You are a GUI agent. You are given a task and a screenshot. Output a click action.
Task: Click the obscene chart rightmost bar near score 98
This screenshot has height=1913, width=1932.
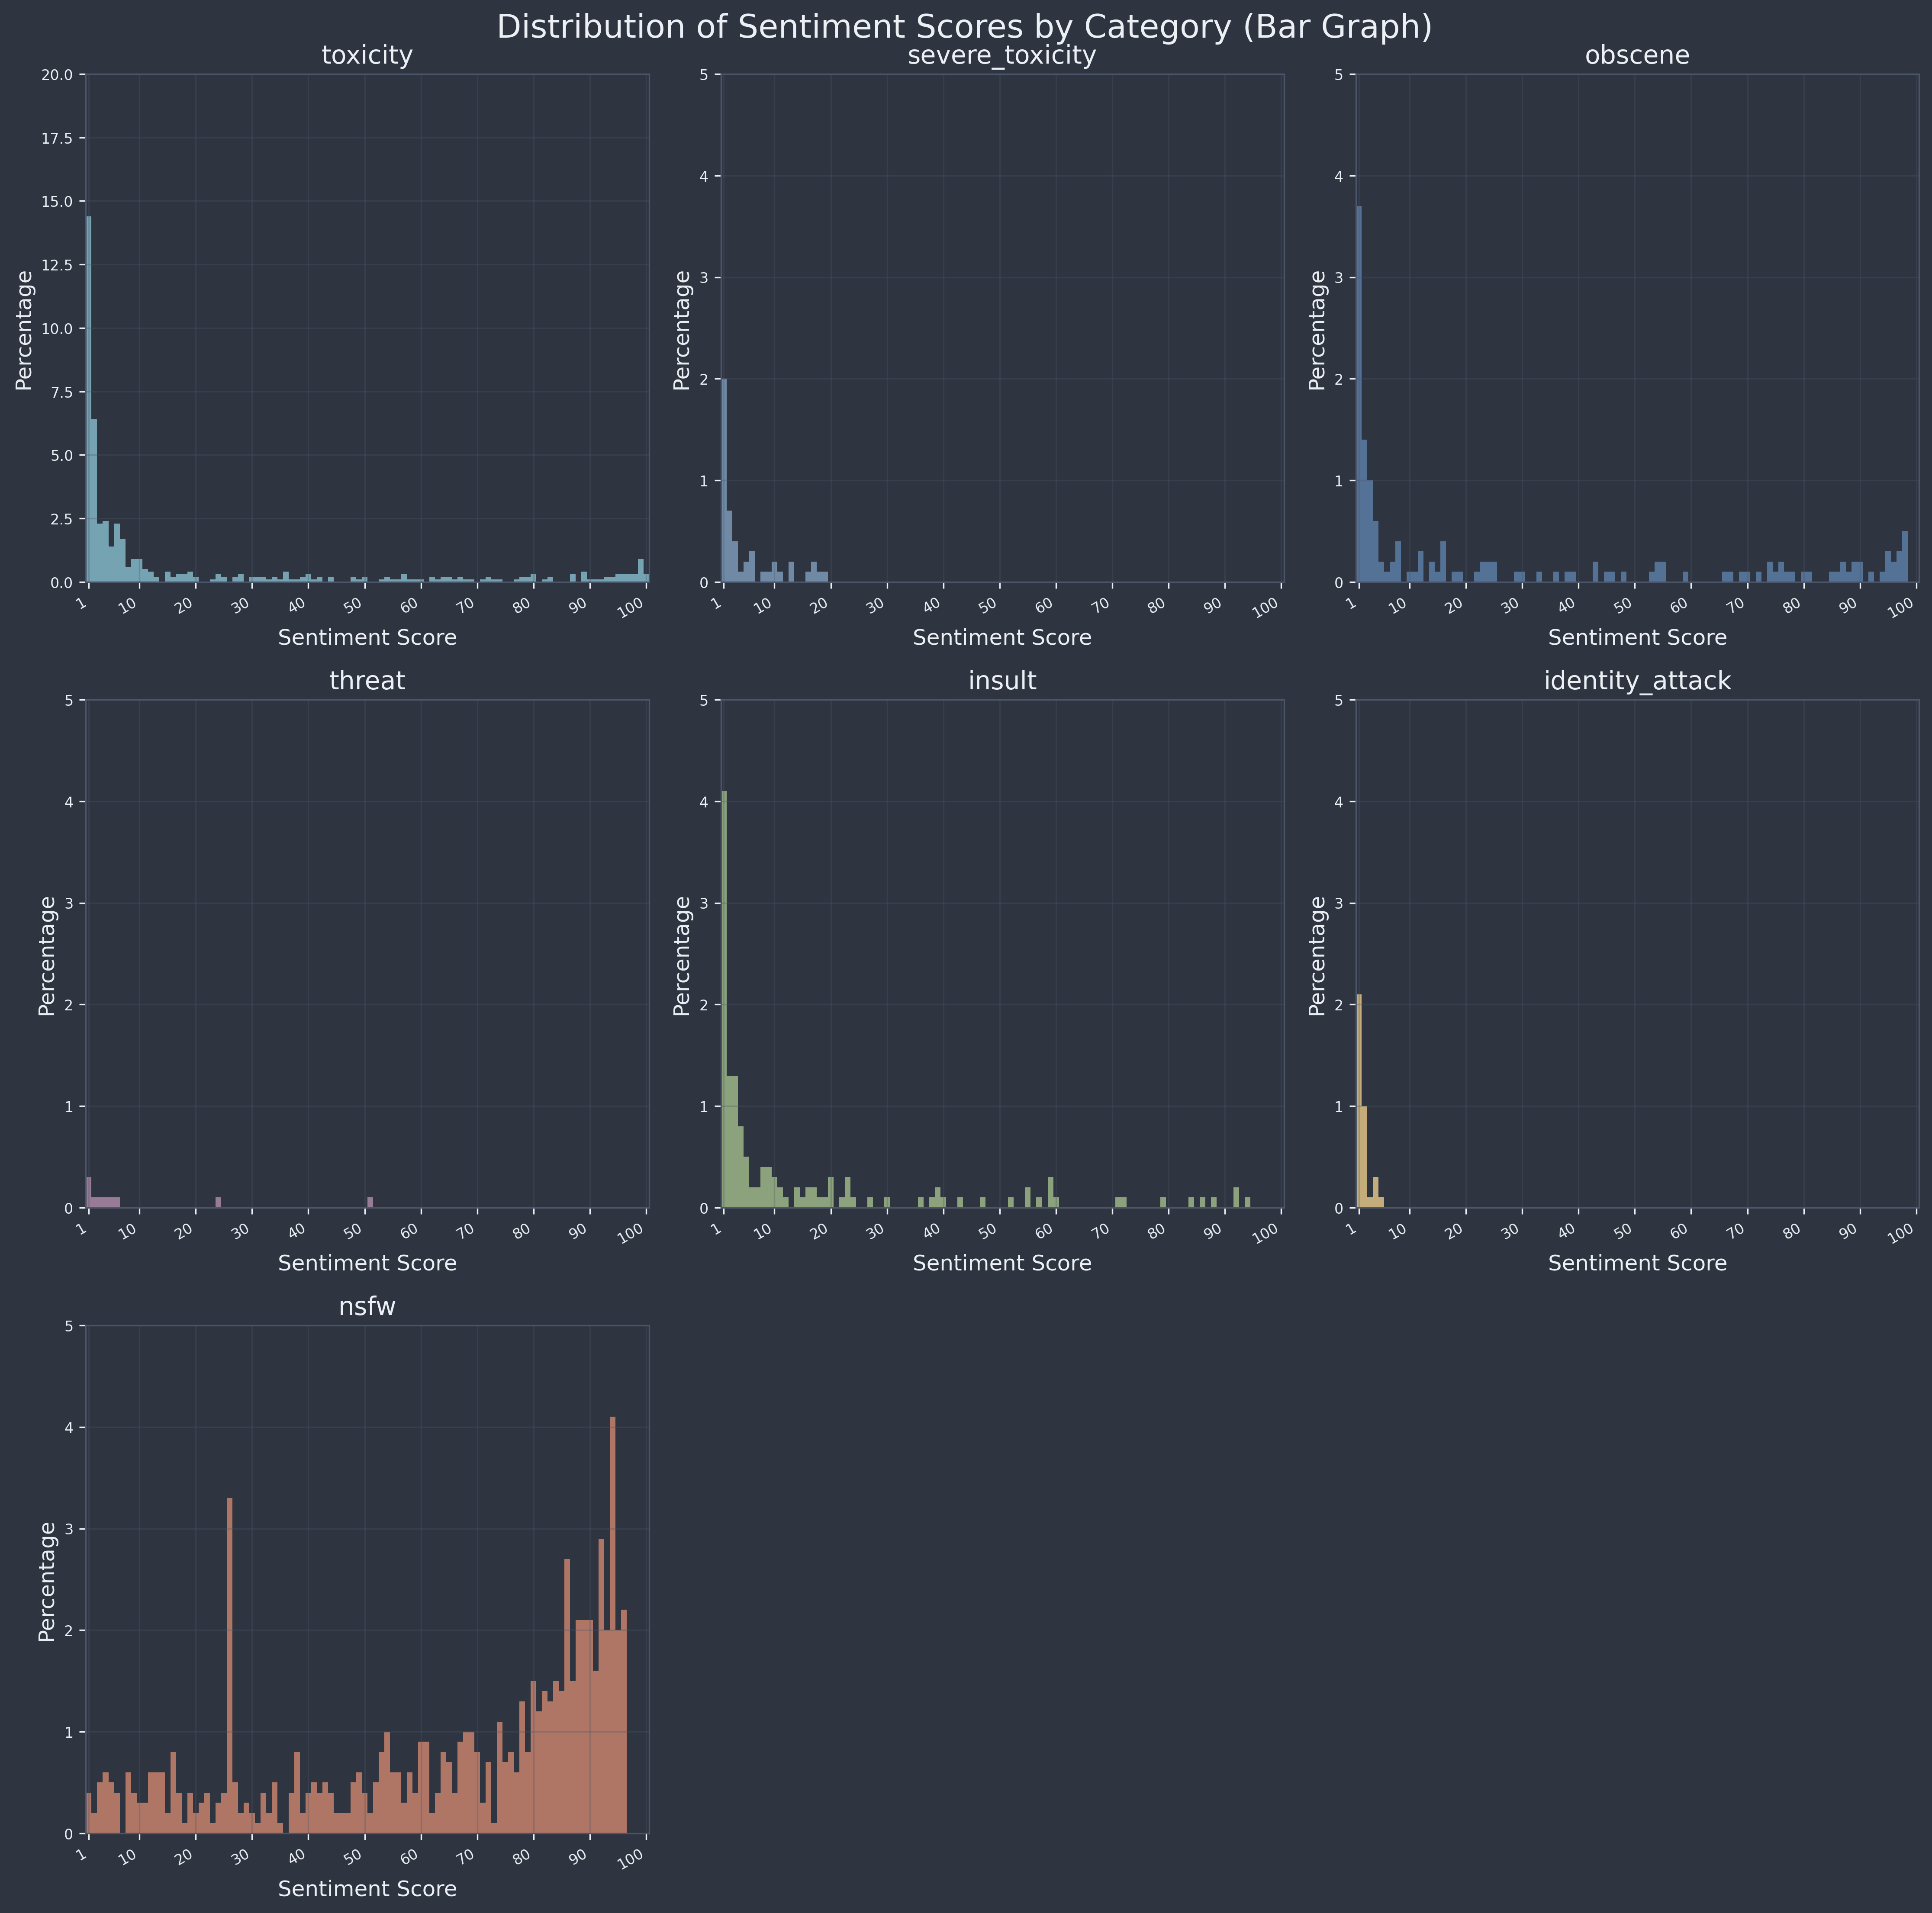pos(1905,557)
